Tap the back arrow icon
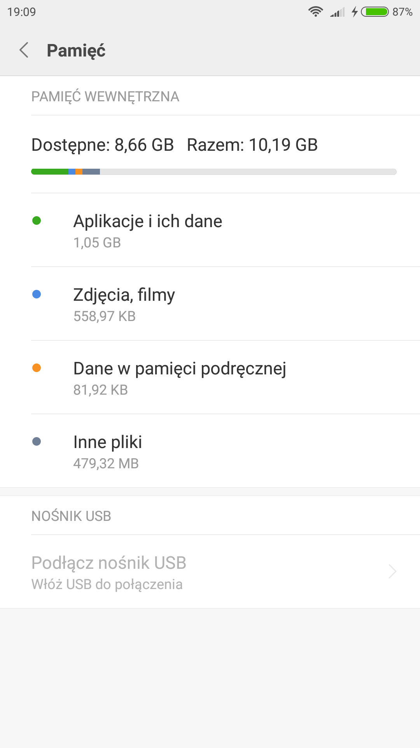The width and height of the screenshot is (420, 748). coord(24,50)
